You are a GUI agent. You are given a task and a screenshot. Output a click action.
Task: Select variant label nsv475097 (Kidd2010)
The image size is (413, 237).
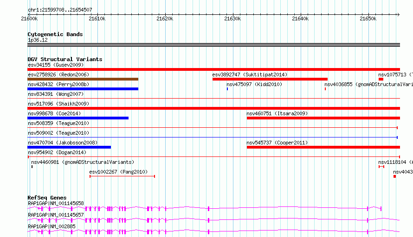(x=254, y=84)
